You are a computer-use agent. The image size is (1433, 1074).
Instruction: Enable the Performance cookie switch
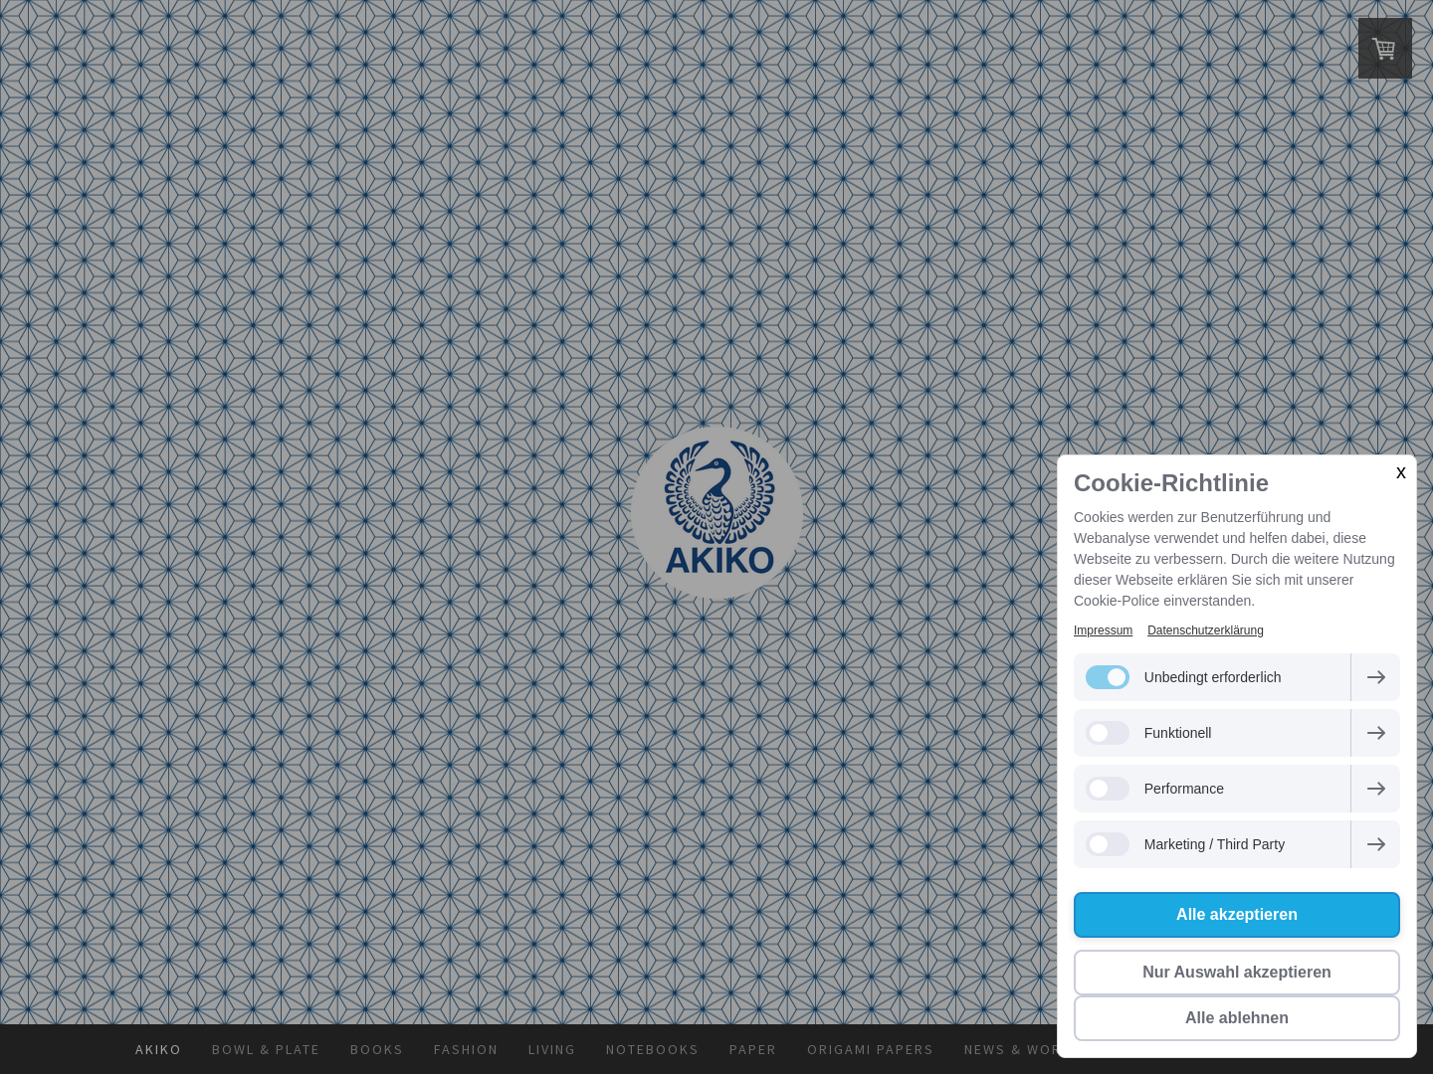[x=1108, y=789]
